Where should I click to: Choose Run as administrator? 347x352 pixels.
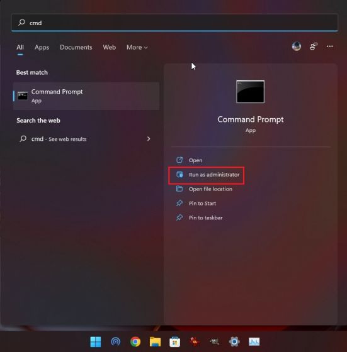(x=206, y=175)
